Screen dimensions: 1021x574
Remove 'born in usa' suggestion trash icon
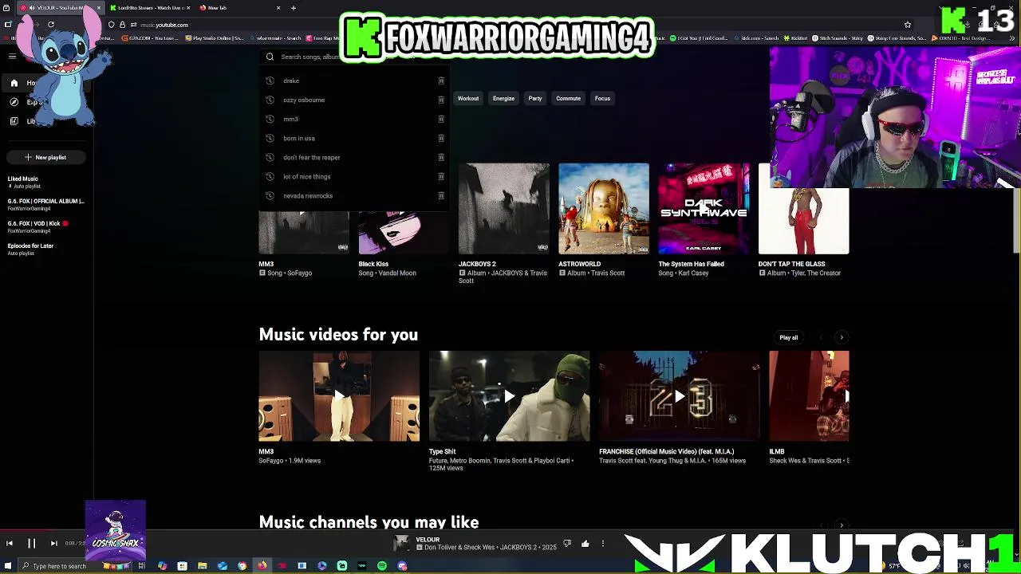pyautogui.click(x=441, y=138)
